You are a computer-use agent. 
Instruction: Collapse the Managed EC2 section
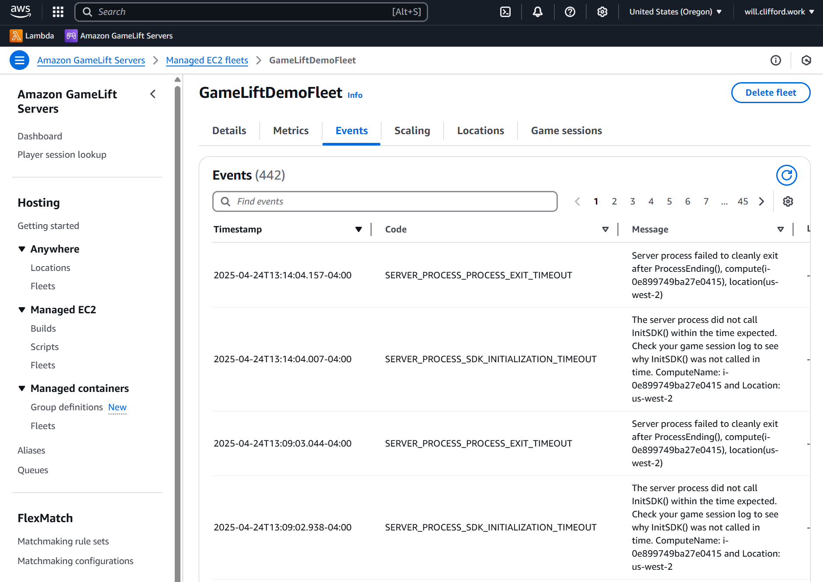(x=22, y=309)
